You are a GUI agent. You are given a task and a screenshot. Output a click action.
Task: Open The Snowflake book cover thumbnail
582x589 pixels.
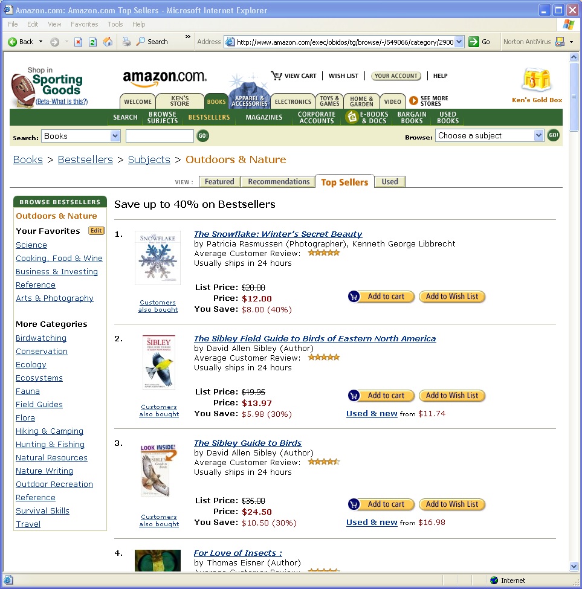[x=158, y=258]
